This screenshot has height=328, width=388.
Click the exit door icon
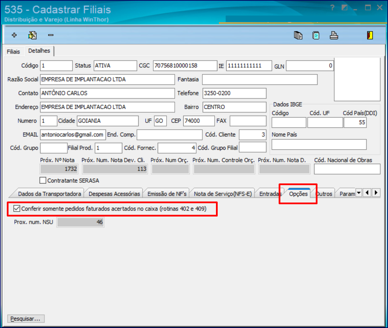pos(370,35)
